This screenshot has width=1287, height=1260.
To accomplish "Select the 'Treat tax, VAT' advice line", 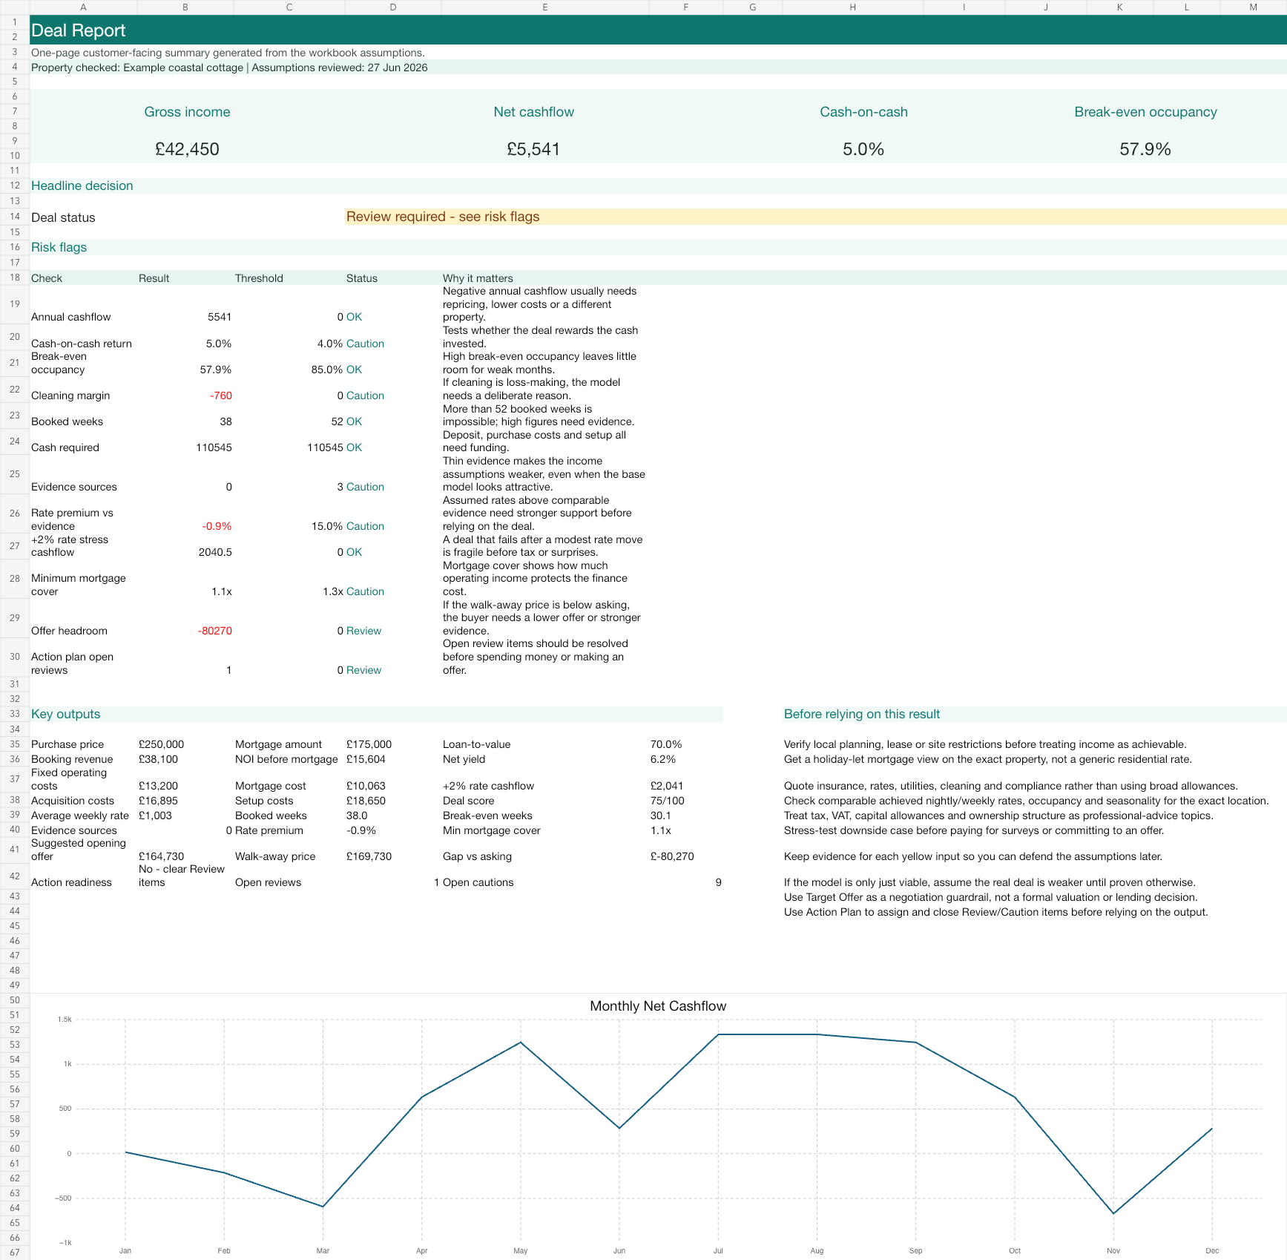I will point(998,816).
